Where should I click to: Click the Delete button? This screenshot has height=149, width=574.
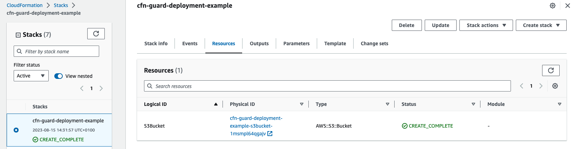[406, 25]
